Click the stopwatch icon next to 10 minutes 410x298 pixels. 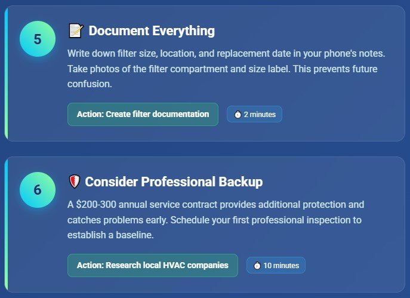[257, 266]
